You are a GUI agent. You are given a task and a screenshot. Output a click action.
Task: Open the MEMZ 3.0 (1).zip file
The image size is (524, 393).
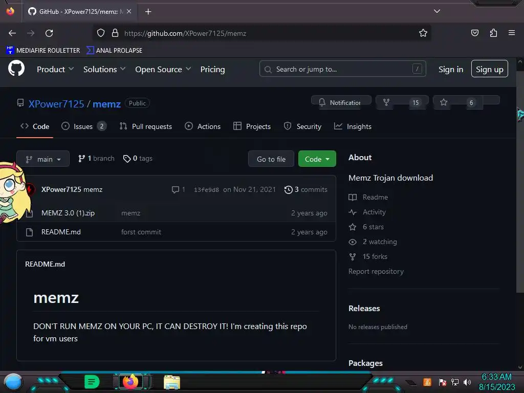tap(68, 213)
